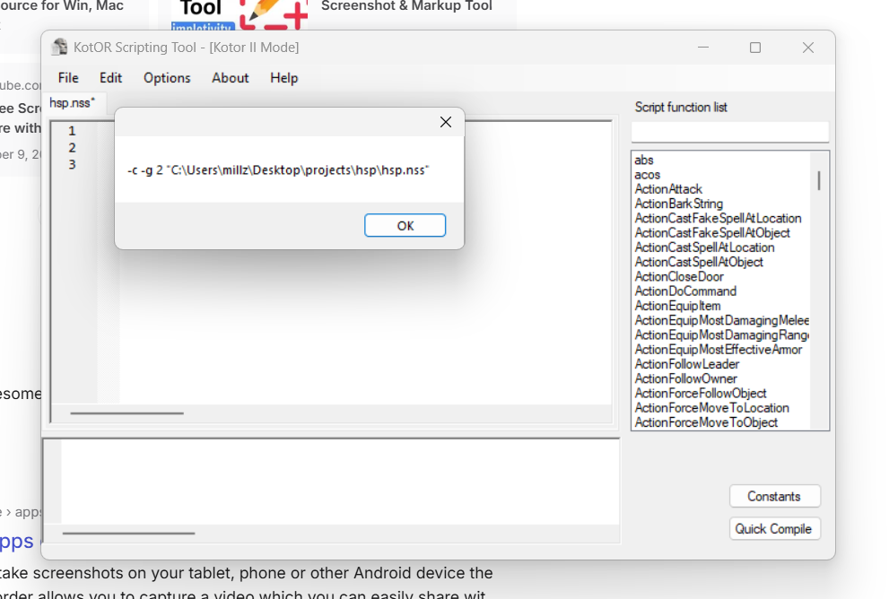Close the command-line message dialog
This screenshot has height=599, width=889.
(446, 122)
